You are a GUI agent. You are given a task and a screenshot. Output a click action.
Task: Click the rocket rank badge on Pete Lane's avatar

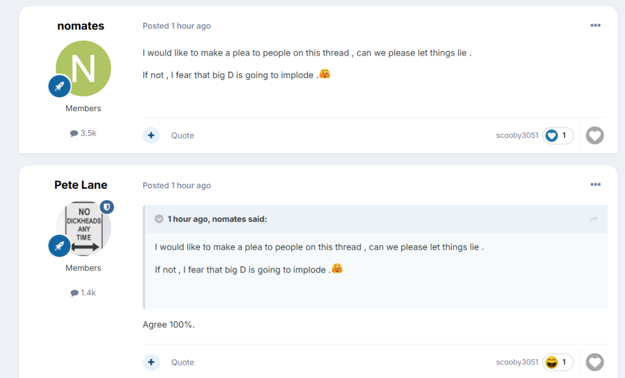pos(59,246)
